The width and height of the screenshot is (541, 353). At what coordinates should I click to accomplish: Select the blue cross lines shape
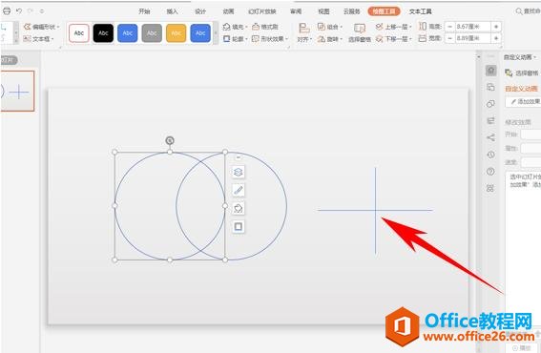point(375,210)
